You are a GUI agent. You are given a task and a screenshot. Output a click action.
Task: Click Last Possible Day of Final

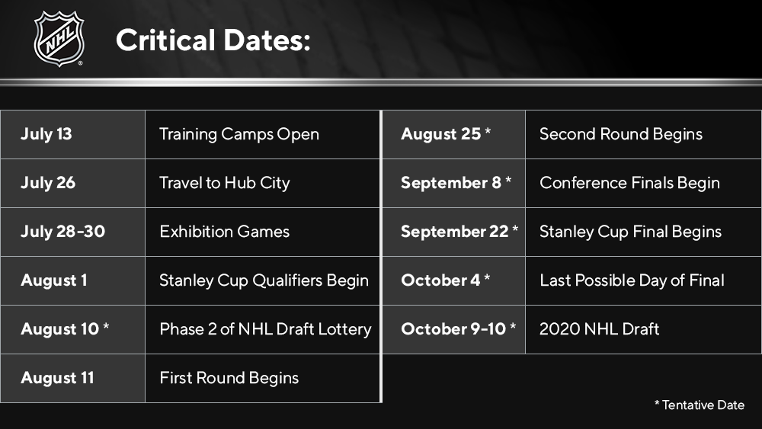(632, 280)
